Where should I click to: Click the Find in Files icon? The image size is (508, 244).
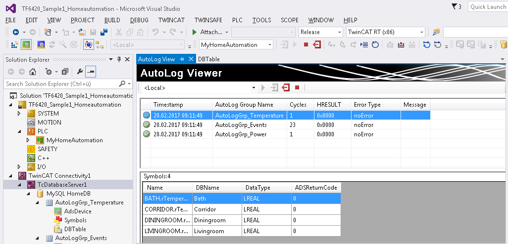tap(436, 32)
